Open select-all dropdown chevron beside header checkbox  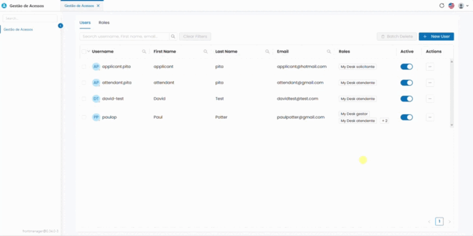(89, 51)
